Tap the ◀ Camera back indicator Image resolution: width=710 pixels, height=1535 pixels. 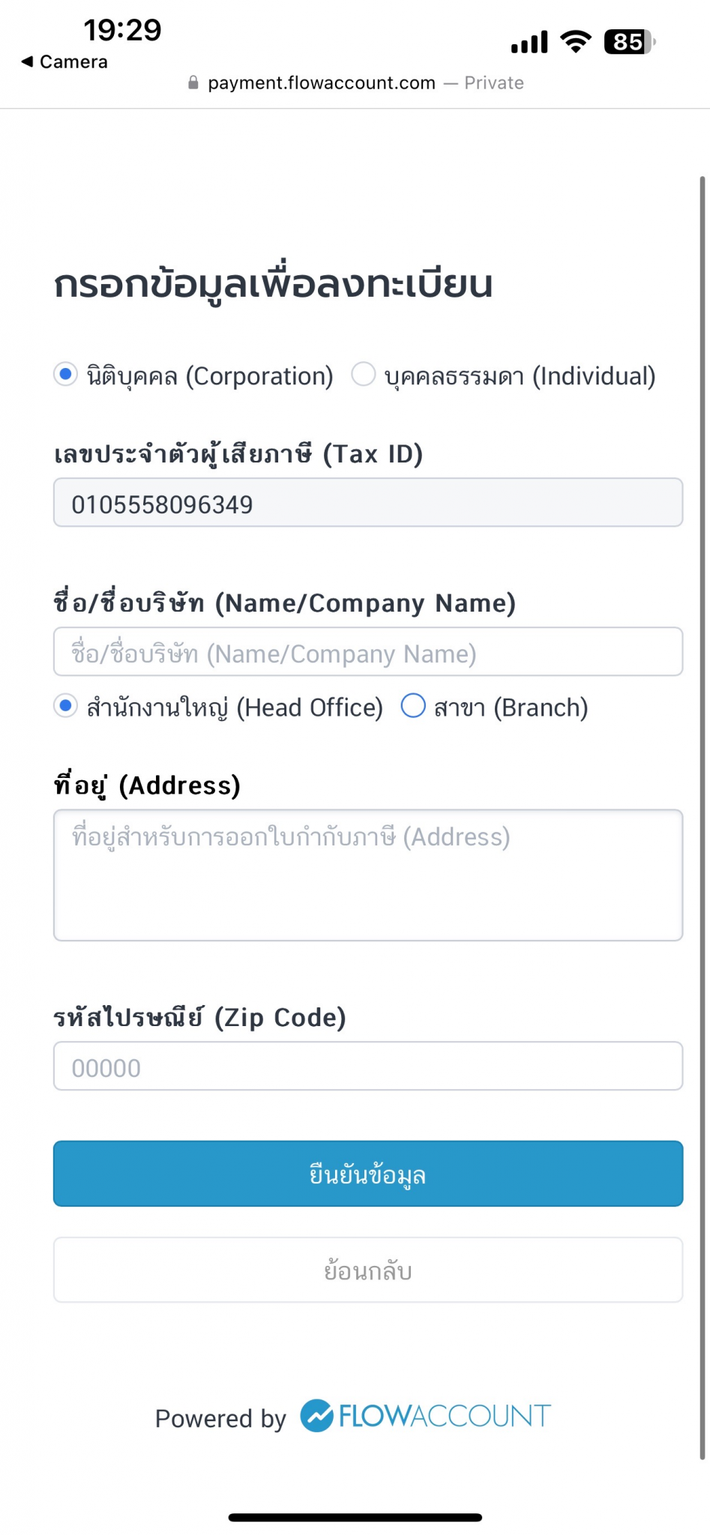(x=64, y=62)
